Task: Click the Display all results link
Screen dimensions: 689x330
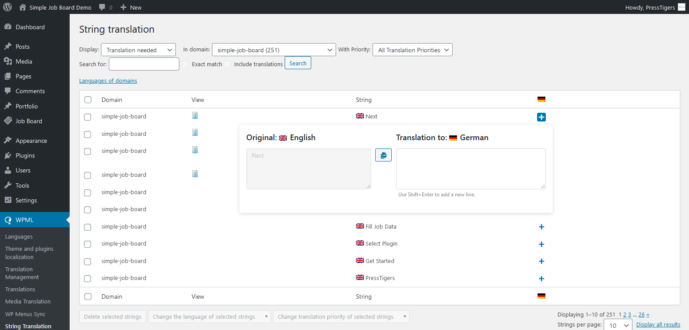Action: click(658, 325)
